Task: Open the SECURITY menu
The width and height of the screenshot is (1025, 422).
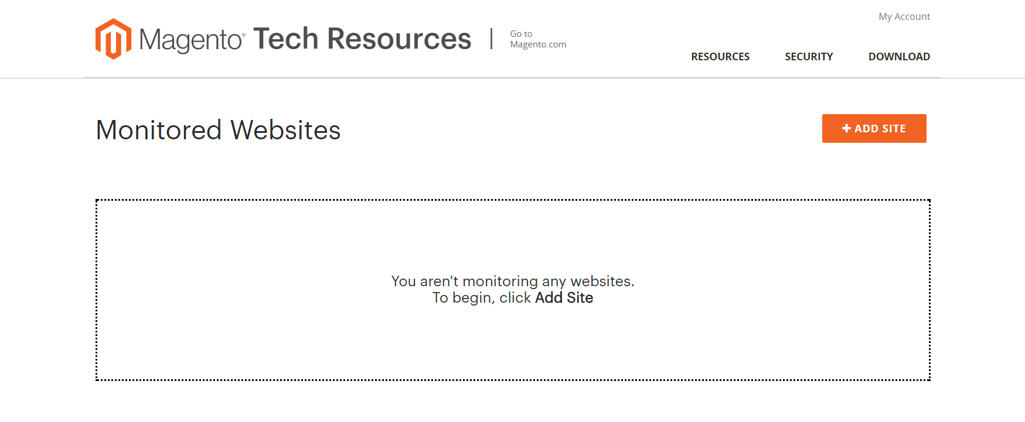Action: (x=809, y=57)
